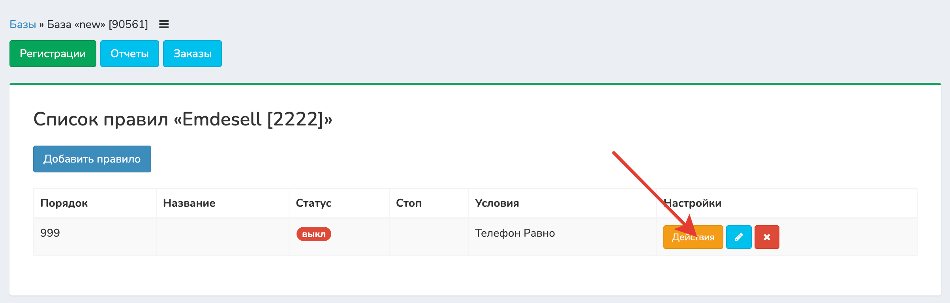Click the Порядок column header
This screenshot has height=303, width=950.
[64, 203]
